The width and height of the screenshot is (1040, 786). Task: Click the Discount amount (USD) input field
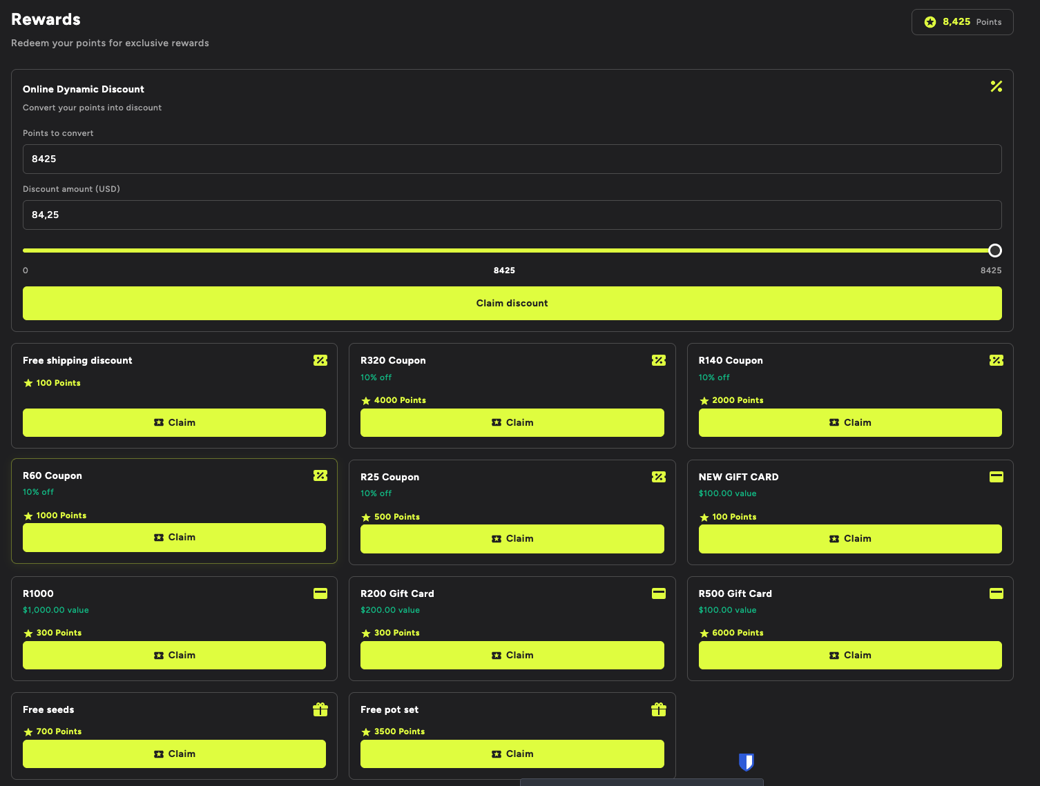coord(512,215)
